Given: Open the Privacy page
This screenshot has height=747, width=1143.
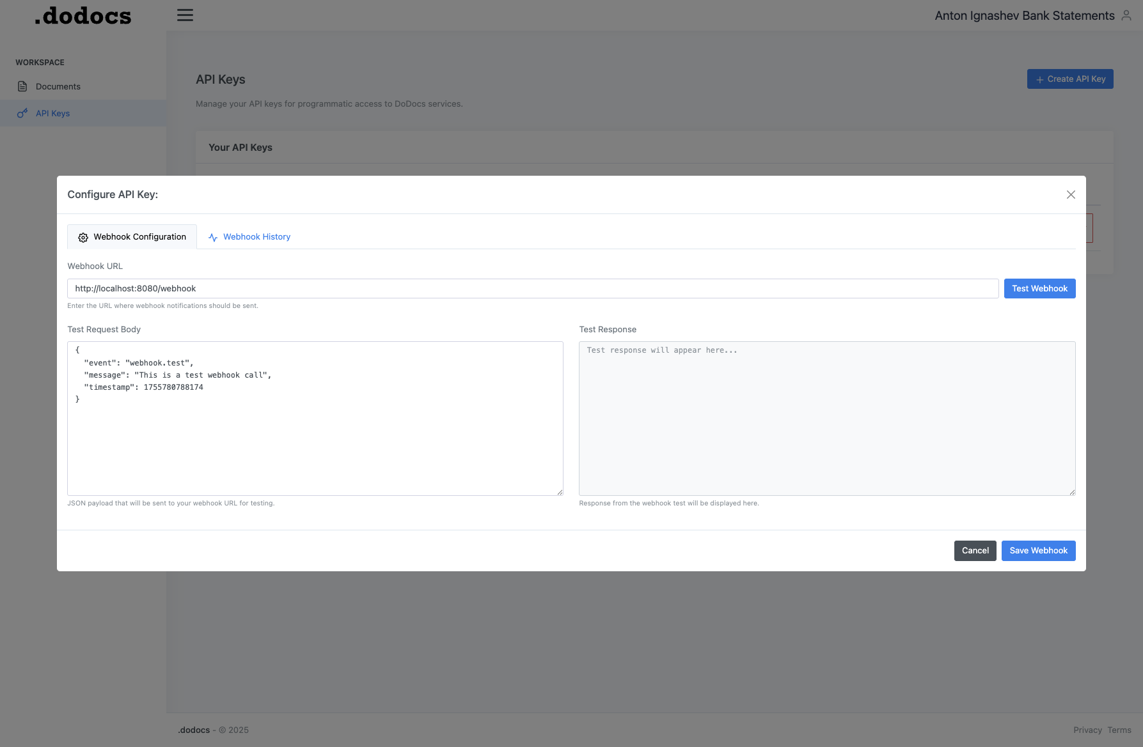Looking at the screenshot, I should [1087, 730].
